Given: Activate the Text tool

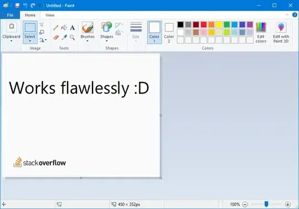Looking at the screenshot, I should (73, 28).
